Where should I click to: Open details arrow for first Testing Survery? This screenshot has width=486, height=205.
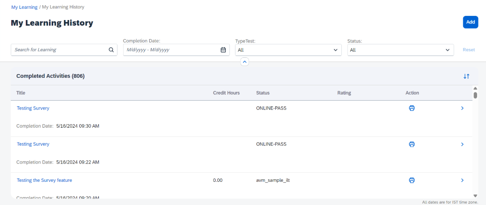click(x=462, y=108)
